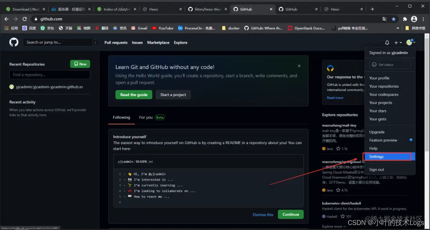Open Explore in navbar
This screenshot has width=430, height=230.
[x=181, y=43]
